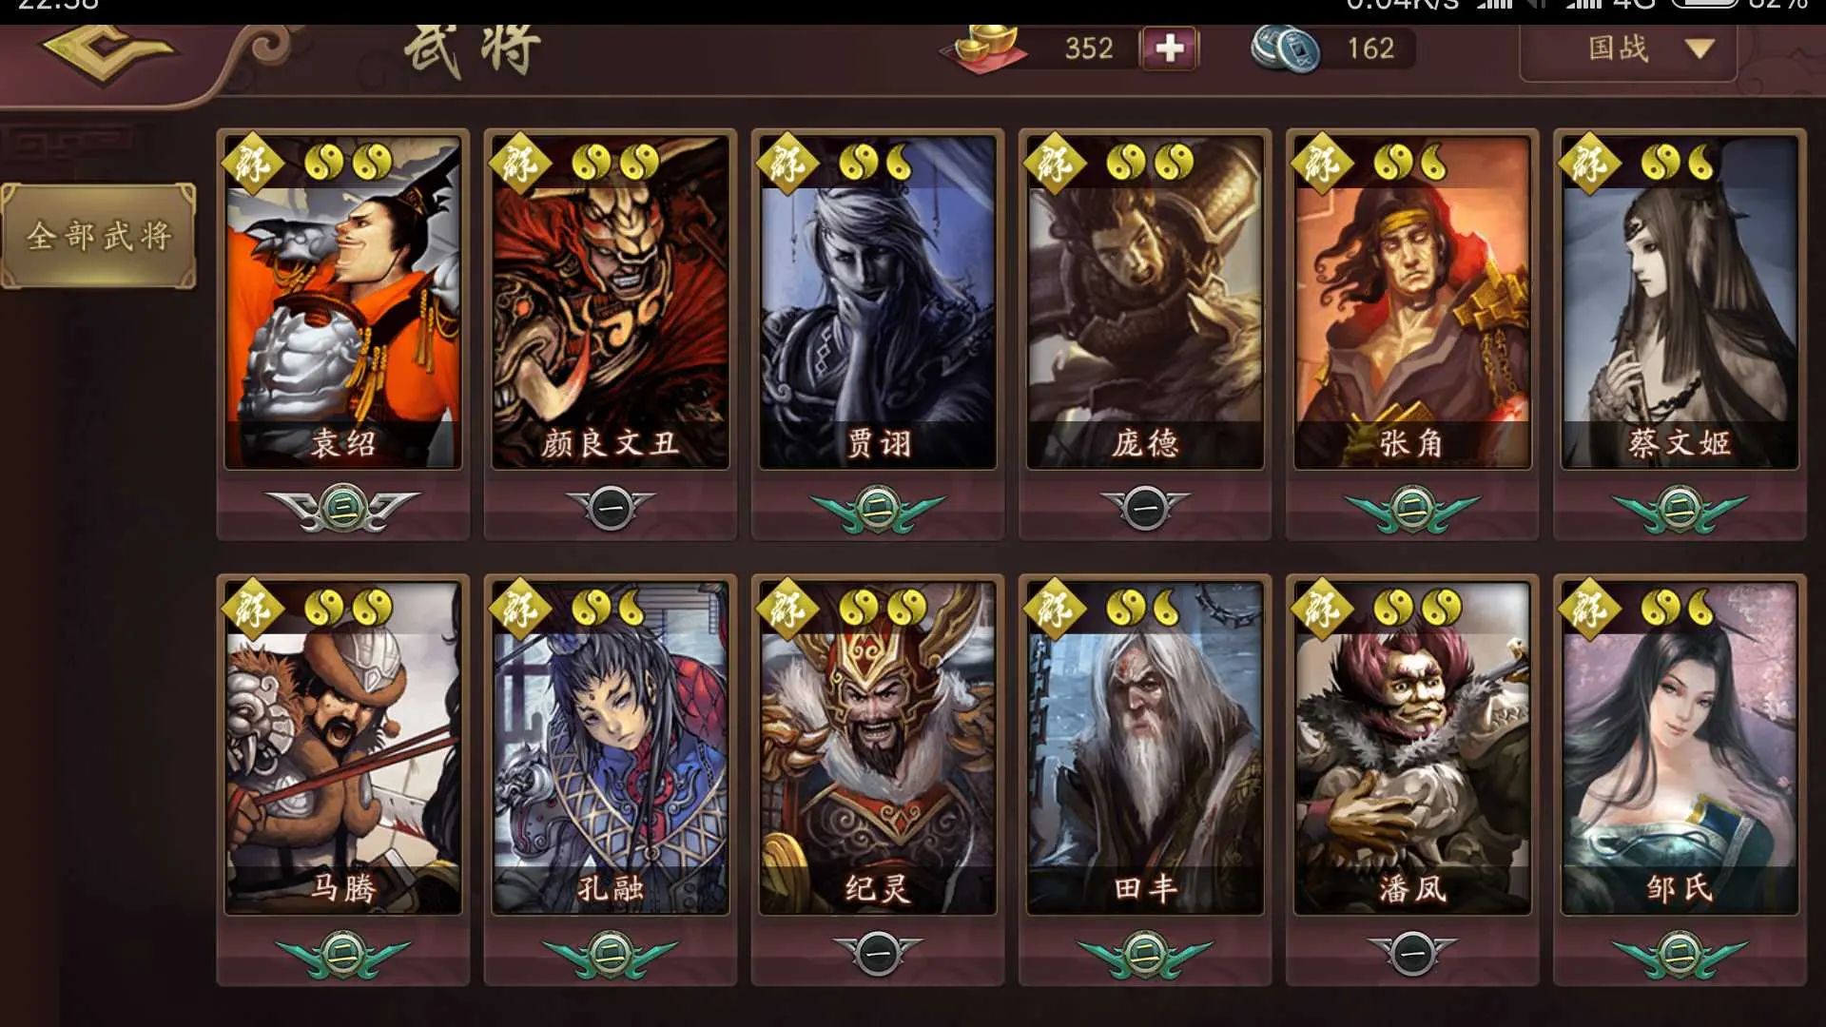
Task: Click the rank emblem below 颜良文丑 card
Action: [611, 508]
